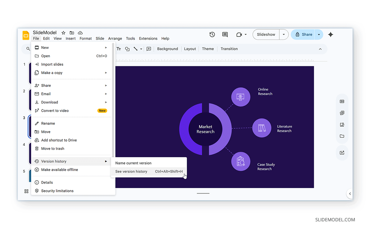Open the Arrange menu
Viewport: 370px width, 229px height.
(115, 39)
